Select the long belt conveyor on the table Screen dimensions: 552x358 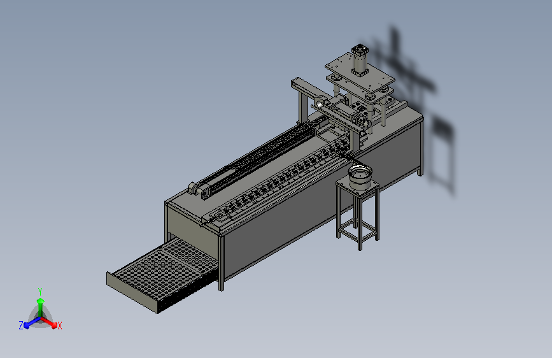pyautogui.click(x=258, y=157)
